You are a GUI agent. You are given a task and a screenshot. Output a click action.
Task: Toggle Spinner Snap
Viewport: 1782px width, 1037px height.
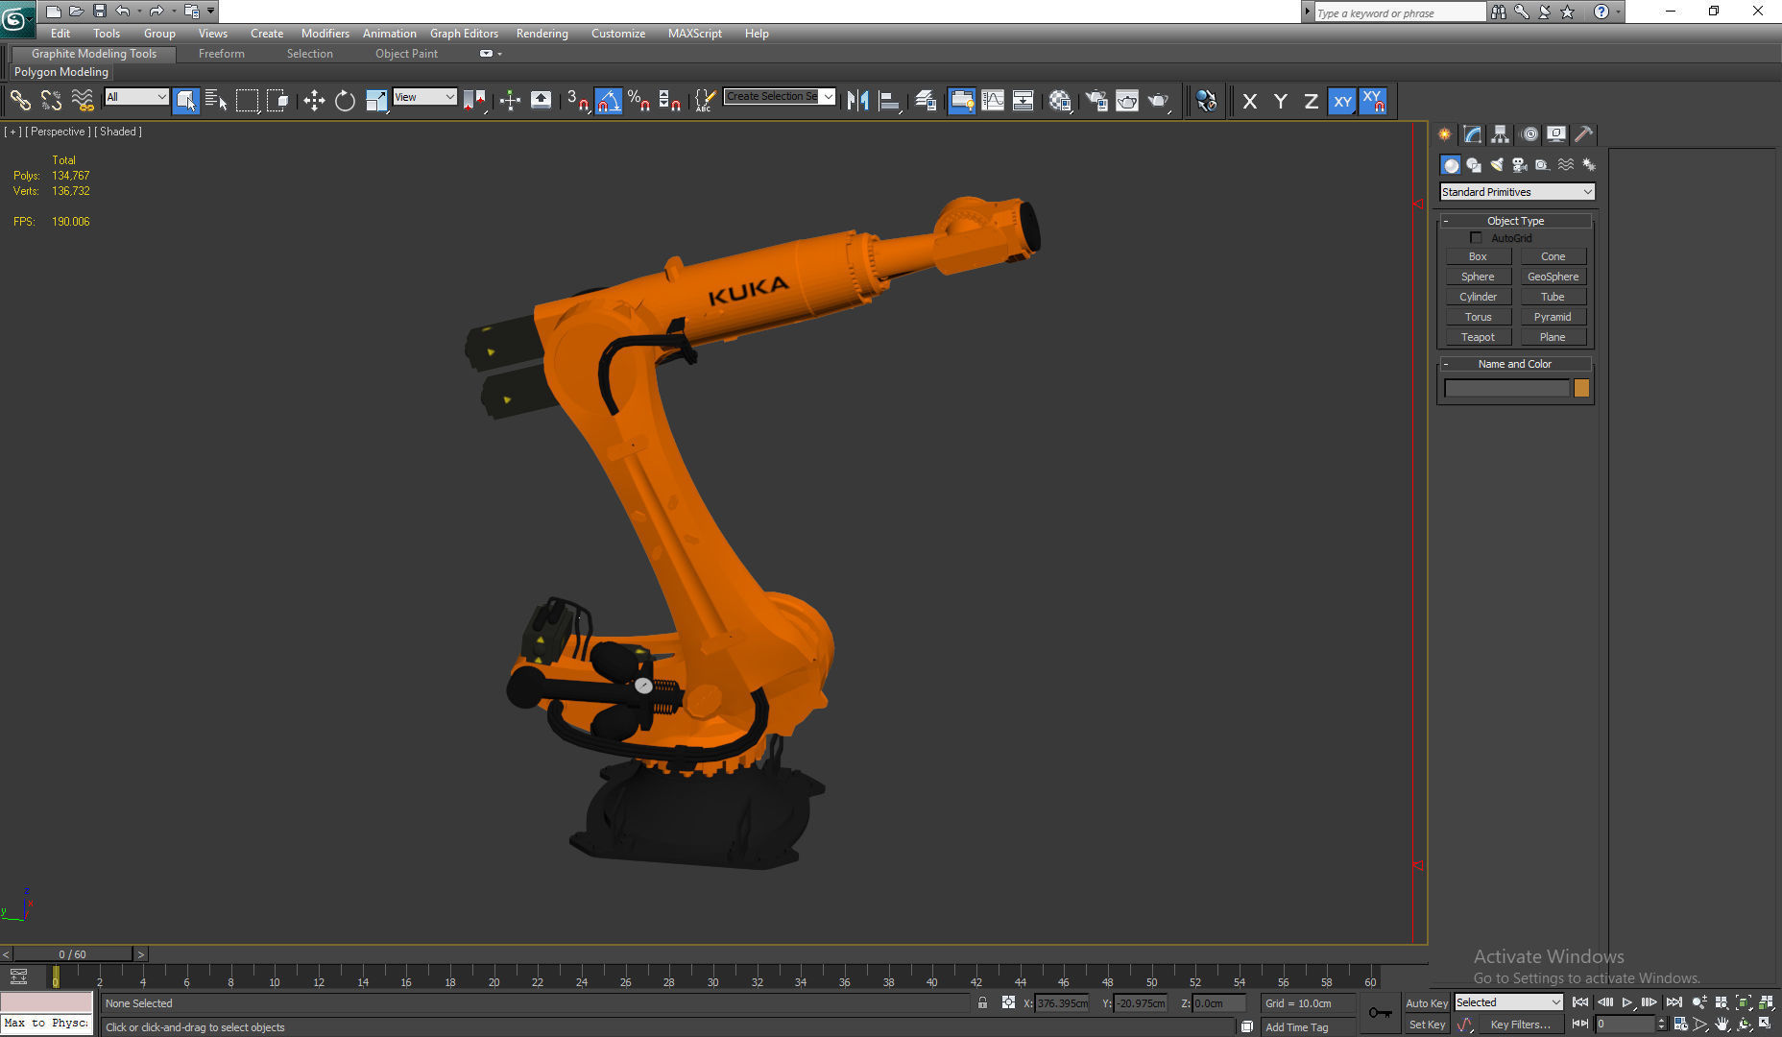(670, 100)
